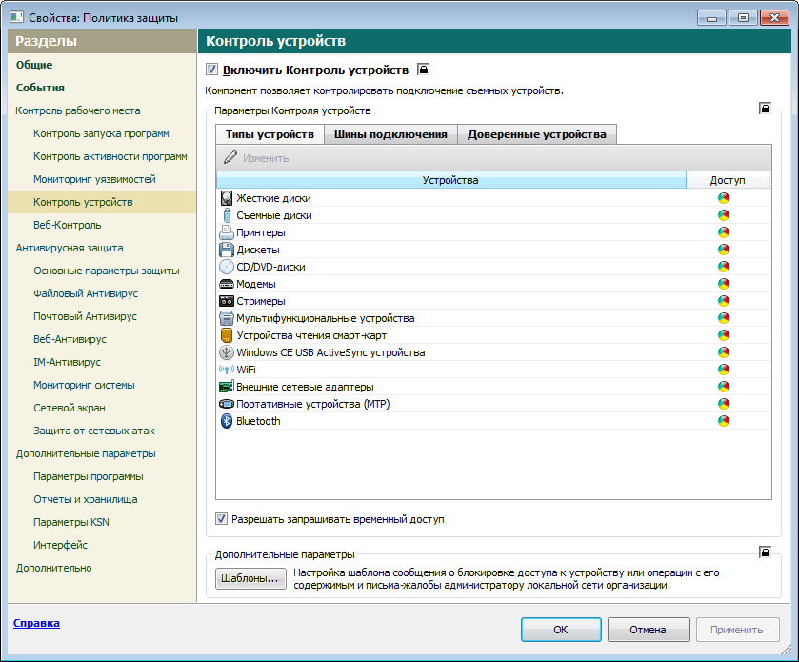Open Сетевой экран section

tap(70, 408)
